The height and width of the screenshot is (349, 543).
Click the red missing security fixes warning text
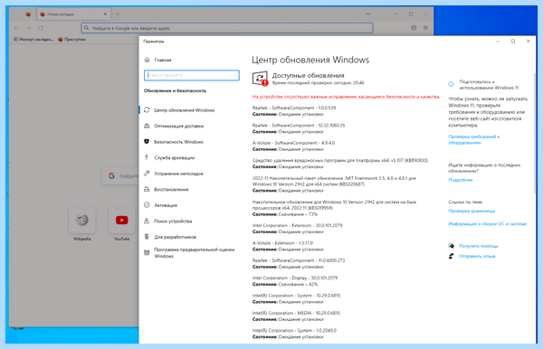point(346,97)
